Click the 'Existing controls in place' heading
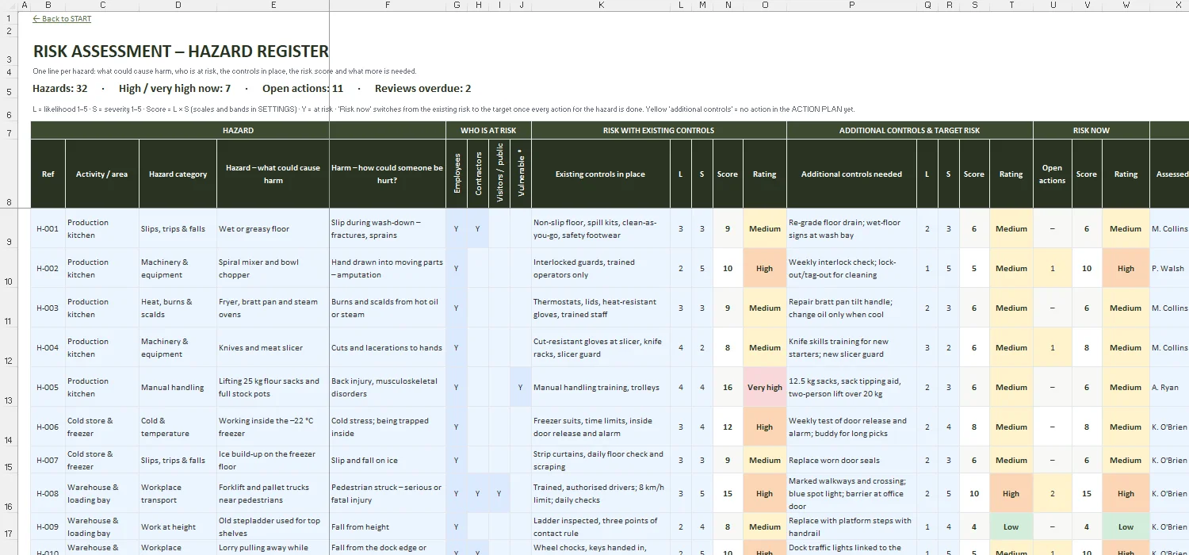1189x555 pixels. [x=600, y=174]
